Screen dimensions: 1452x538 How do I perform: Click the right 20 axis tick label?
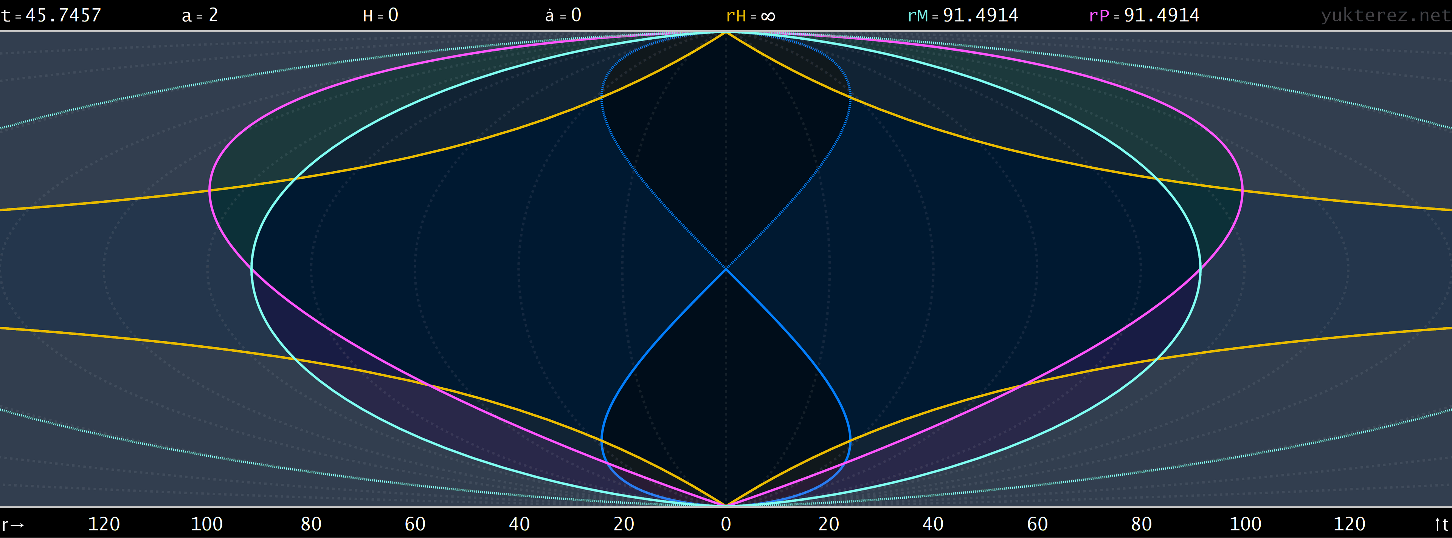click(828, 524)
